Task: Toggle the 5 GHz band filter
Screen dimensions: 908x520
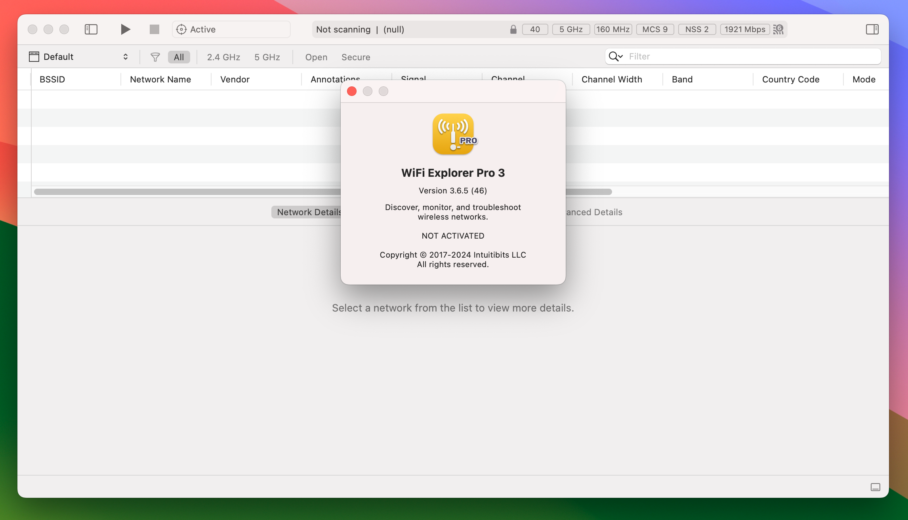Action: (x=267, y=56)
